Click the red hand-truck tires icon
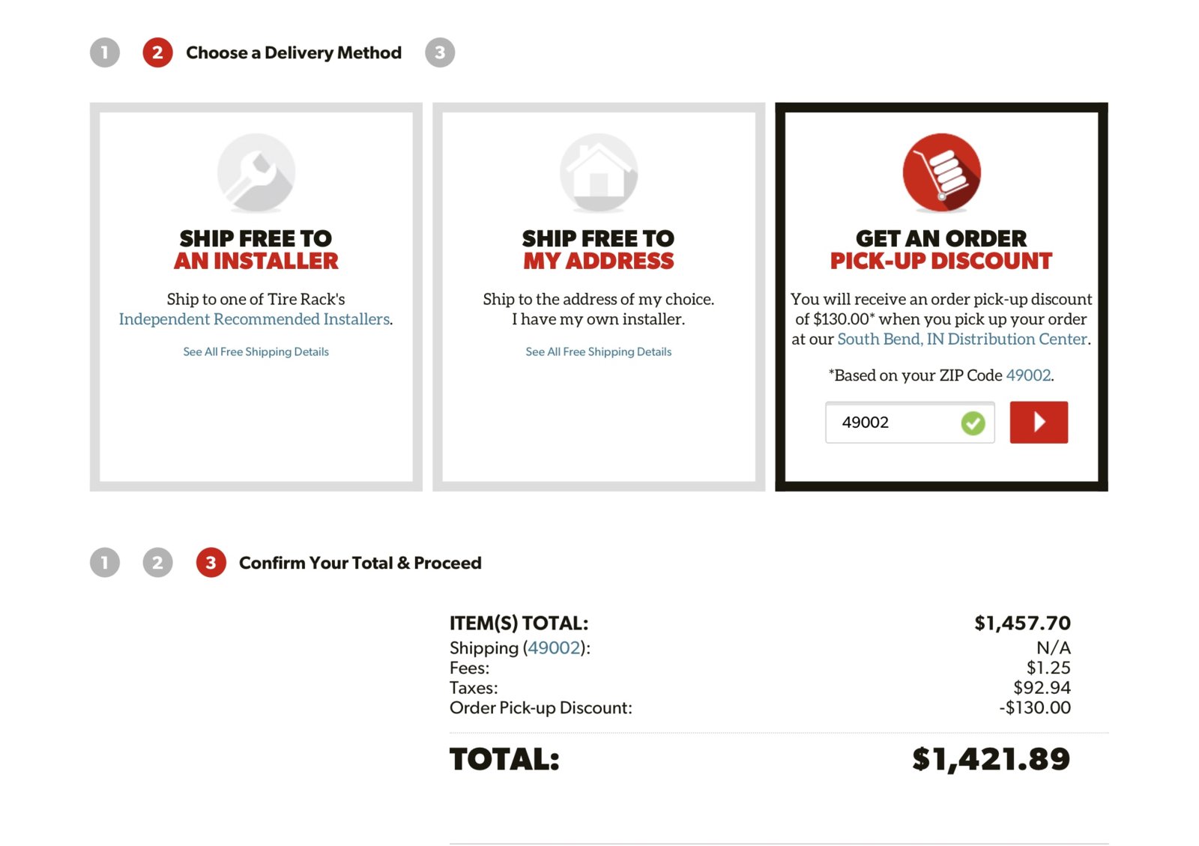The width and height of the screenshot is (1199, 846). 941,172
